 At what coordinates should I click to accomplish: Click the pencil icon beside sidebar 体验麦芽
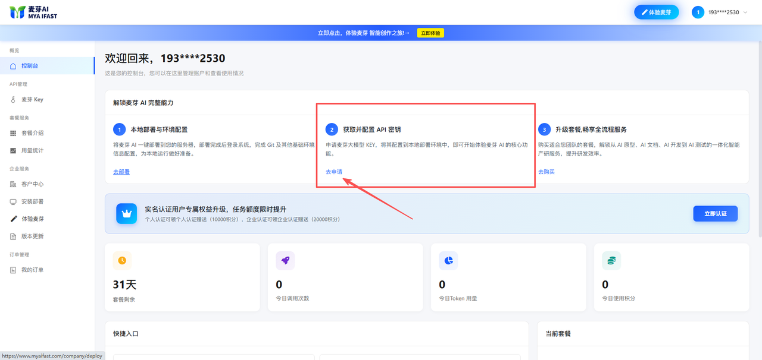tap(13, 219)
